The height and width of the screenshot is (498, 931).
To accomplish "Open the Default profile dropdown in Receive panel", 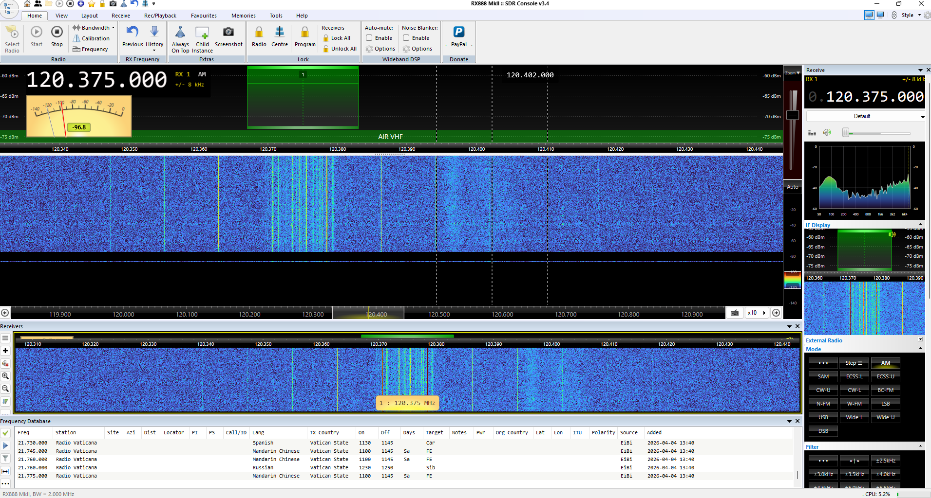I will tap(866, 116).
